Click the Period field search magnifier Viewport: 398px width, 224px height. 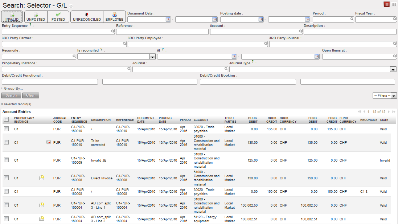(352, 20)
